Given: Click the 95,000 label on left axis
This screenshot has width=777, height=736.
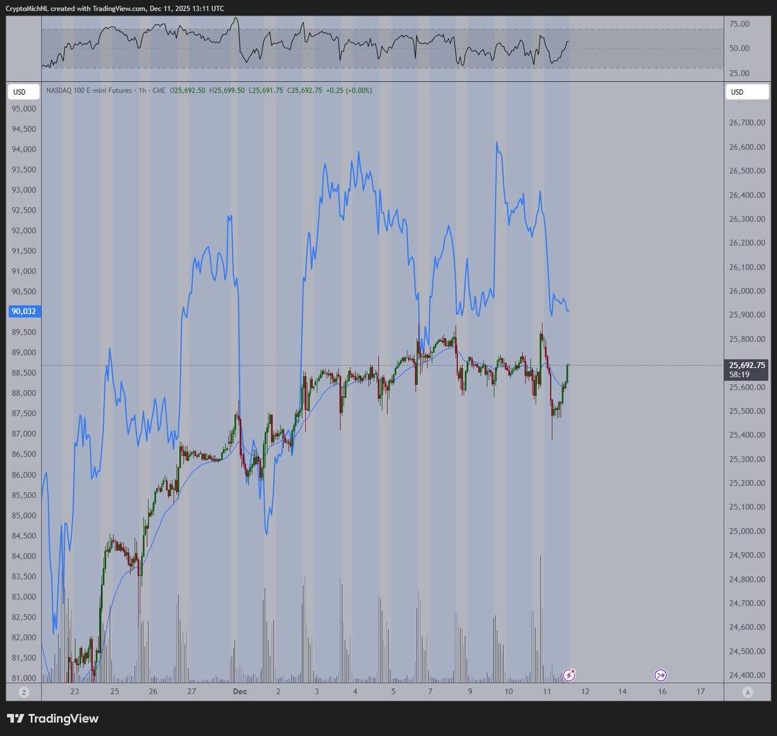Looking at the screenshot, I should (23, 109).
